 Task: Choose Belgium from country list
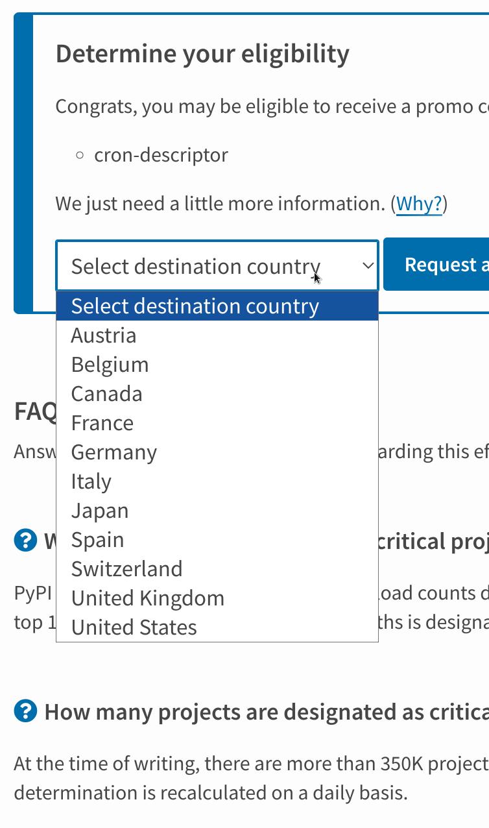(217, 365)
